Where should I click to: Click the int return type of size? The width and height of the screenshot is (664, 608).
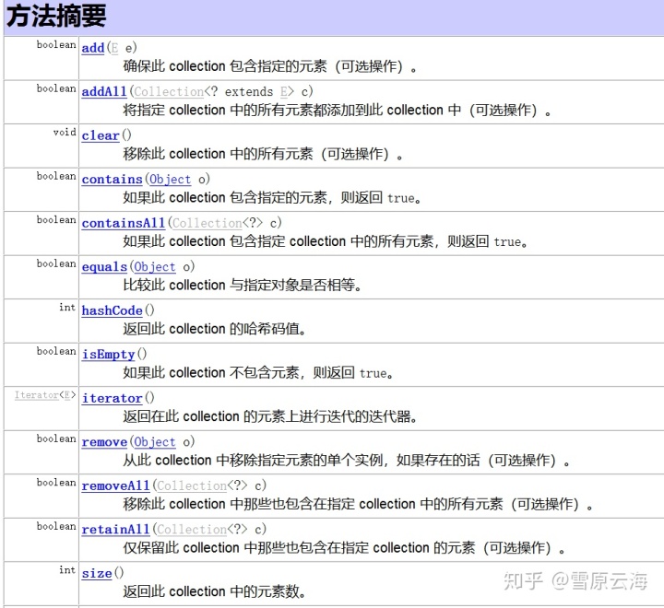(67, 570)
